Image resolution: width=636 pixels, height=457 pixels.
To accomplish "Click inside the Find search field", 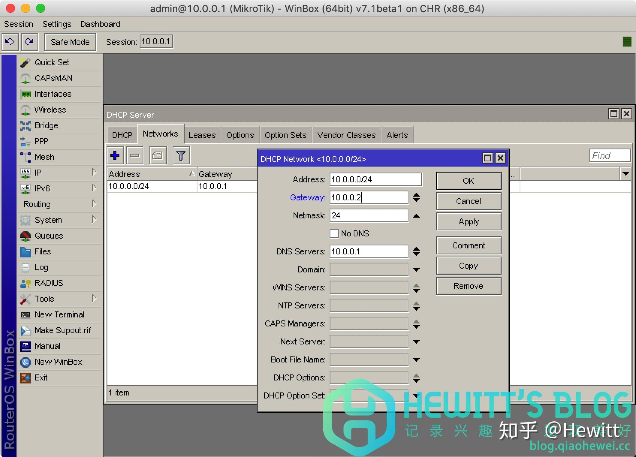I will [609, 155].
